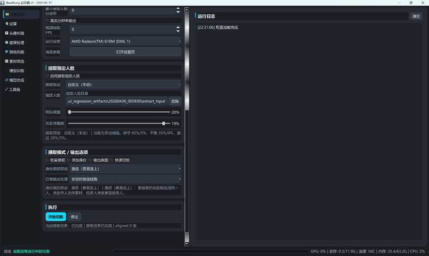Click the green status message in the status bar
This screenshot has height=256, width=429.
pos(31,252)
